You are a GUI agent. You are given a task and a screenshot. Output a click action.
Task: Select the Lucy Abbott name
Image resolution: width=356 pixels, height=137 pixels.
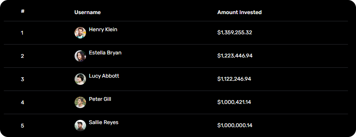104,76
